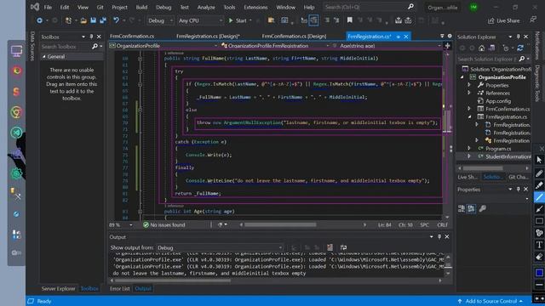
Task: Open the File menu
Action: (x=48, y=7)
